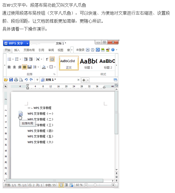Switch to the 开始 tab
Screen dimensions: 175x193
pyautogui.click(x=7, y=50)
